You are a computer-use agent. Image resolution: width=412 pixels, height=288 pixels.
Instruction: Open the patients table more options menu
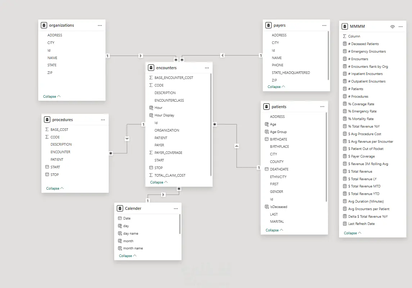tap(322, 107)
